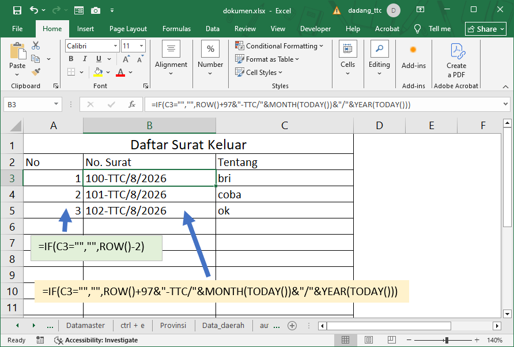This screenshot has width=514, height=347.
Task: Click the Save icon in quick access toolbar
Action: [17, 10]
